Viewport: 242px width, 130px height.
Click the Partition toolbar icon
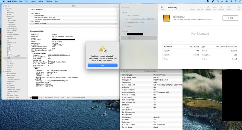click(208, 7)
